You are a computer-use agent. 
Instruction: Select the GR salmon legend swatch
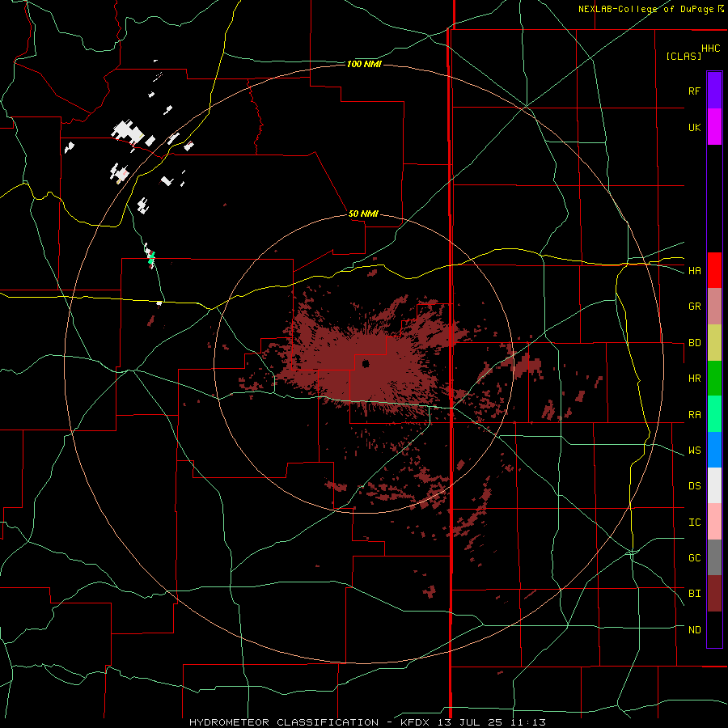(714, 307)
